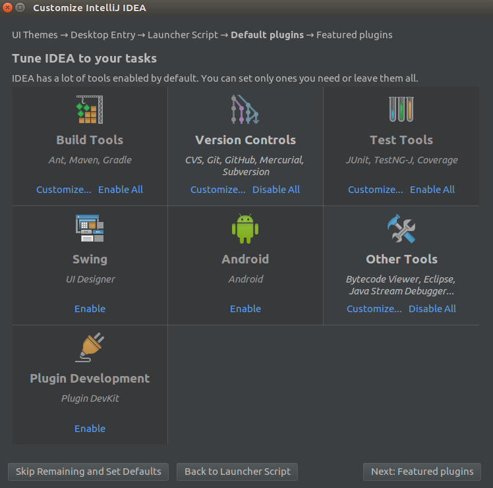The width and height of the screenshot is (493, 488).
Task: Click Featured plugins in the breadcrumb
Action: (x=355, y=35)
